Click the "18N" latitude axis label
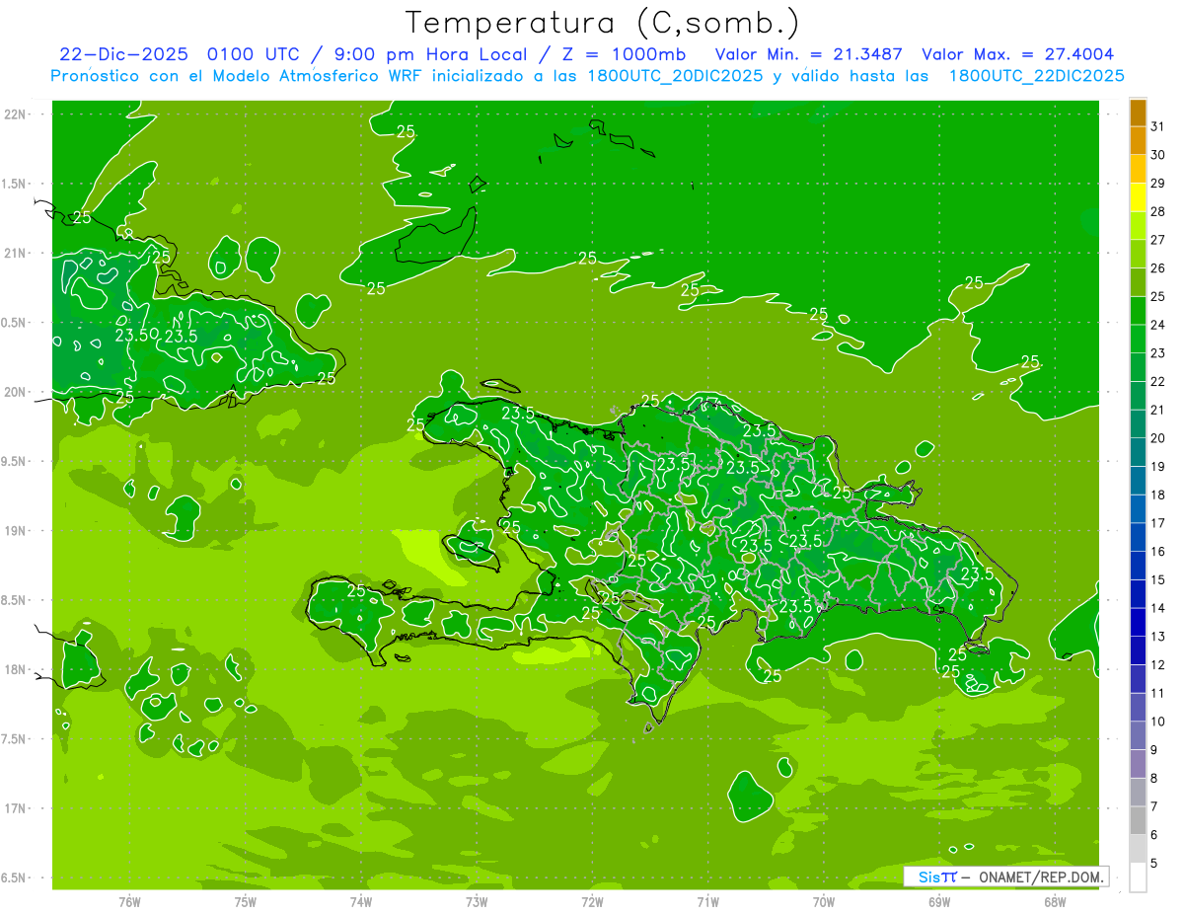 [x=15, y=669]
